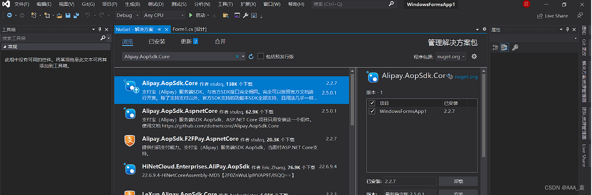Click the feedback icon at top right
The image size is (592, 195).
click(x=580, y=15)
